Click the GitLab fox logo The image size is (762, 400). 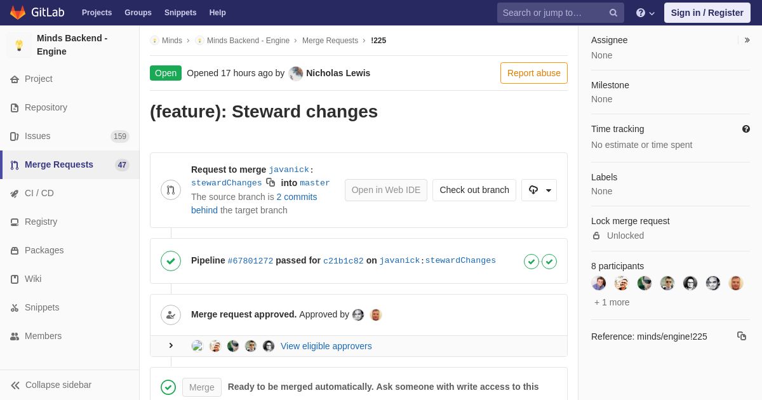pyautogui.click(x=18, y=13)
